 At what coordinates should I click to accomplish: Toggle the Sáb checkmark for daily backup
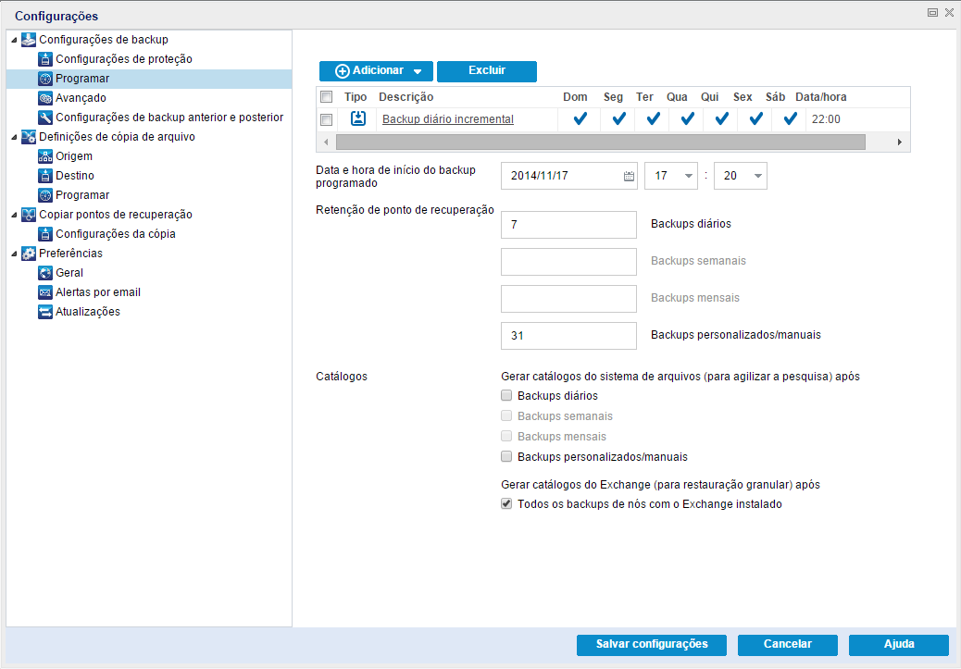point(791,118)
